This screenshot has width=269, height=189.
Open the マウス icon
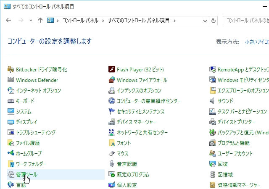click(112, 153)
